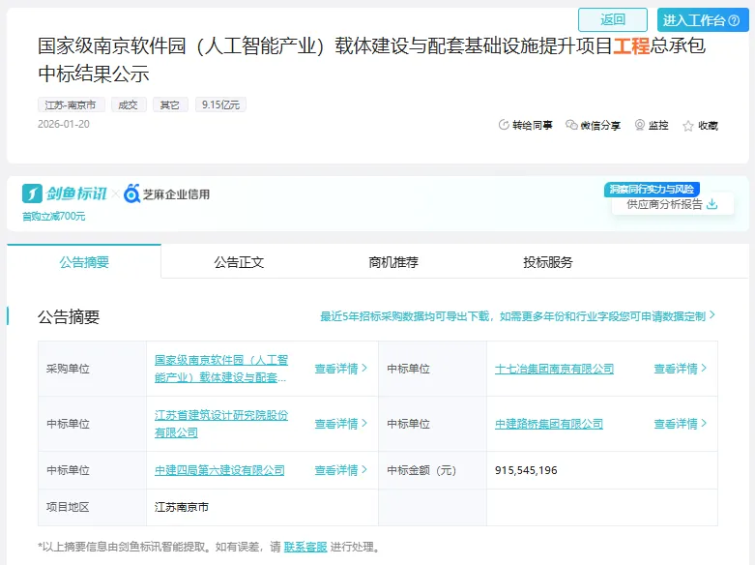Open 查看详情 for 十七冶集团南京有限公司
This screenshot has width=755, height=565.
[681, 369]
